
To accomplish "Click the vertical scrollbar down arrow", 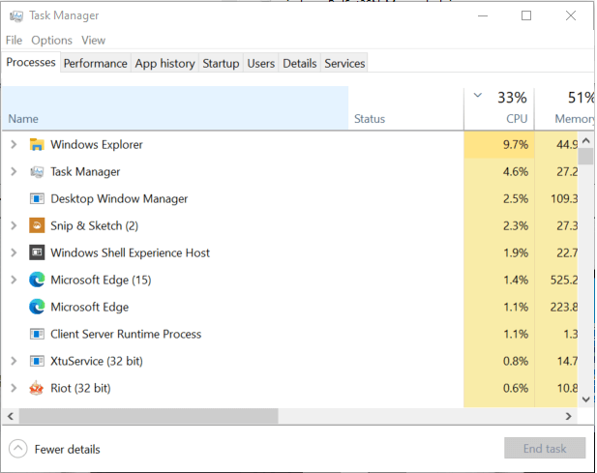I will click(586, 399).
